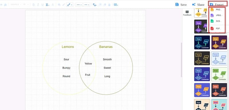Apply the dark theme with red-orange shapes
The height and width of the screenshot is (110, 229).
click(219, 90)
